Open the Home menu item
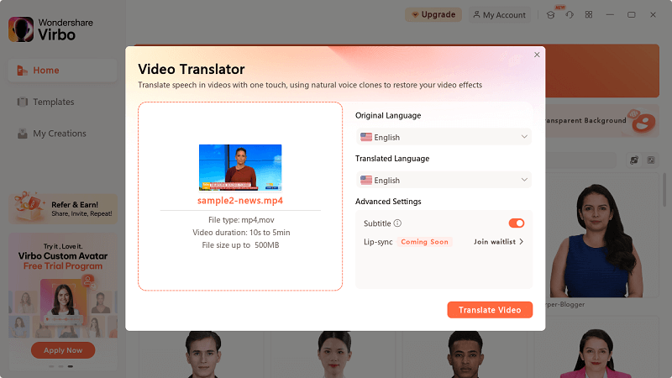This screenshot has height=378, width=672. coord(62,71)
